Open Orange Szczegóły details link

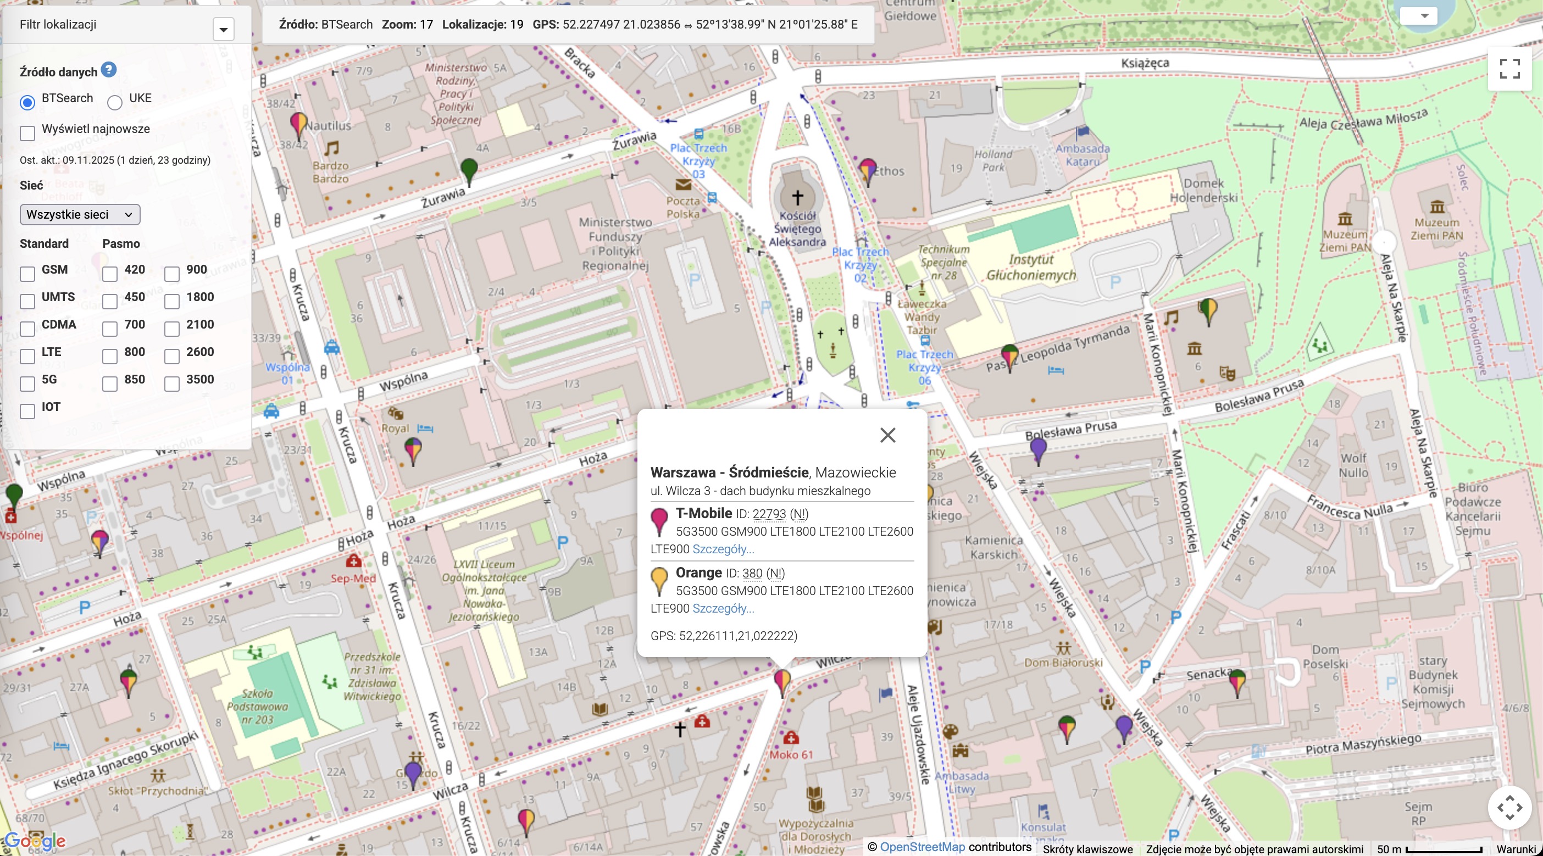pyautogui.click(x=723, y=608)
